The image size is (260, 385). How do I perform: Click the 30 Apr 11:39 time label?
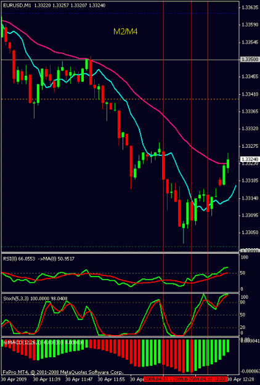point(47,379)
